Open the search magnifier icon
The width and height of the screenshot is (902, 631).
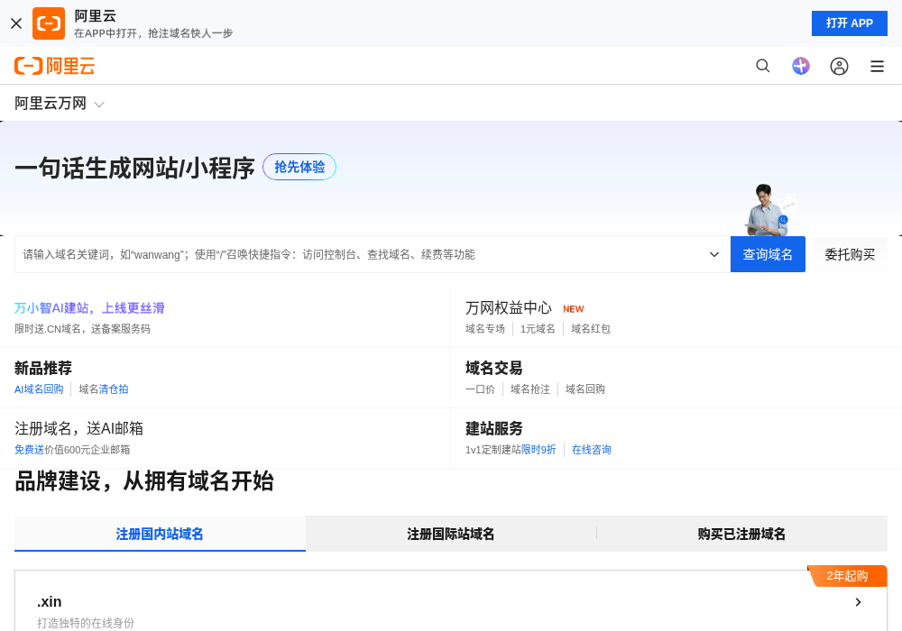[x=763, y=66]
